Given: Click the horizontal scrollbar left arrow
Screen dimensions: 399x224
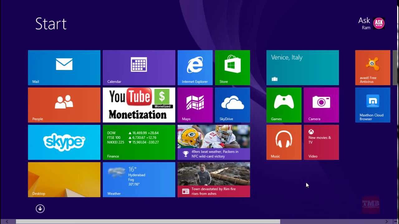Looking at the screenshot, I should tap(7, 222).
